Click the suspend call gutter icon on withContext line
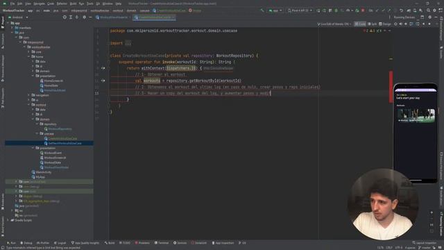This screenshot has height=250, width=444. [103, 68]
